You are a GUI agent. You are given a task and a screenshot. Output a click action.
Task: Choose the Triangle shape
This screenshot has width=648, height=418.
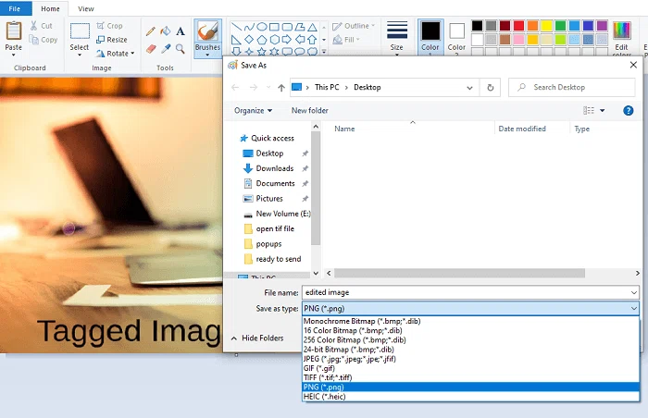(x=313, y=27)
